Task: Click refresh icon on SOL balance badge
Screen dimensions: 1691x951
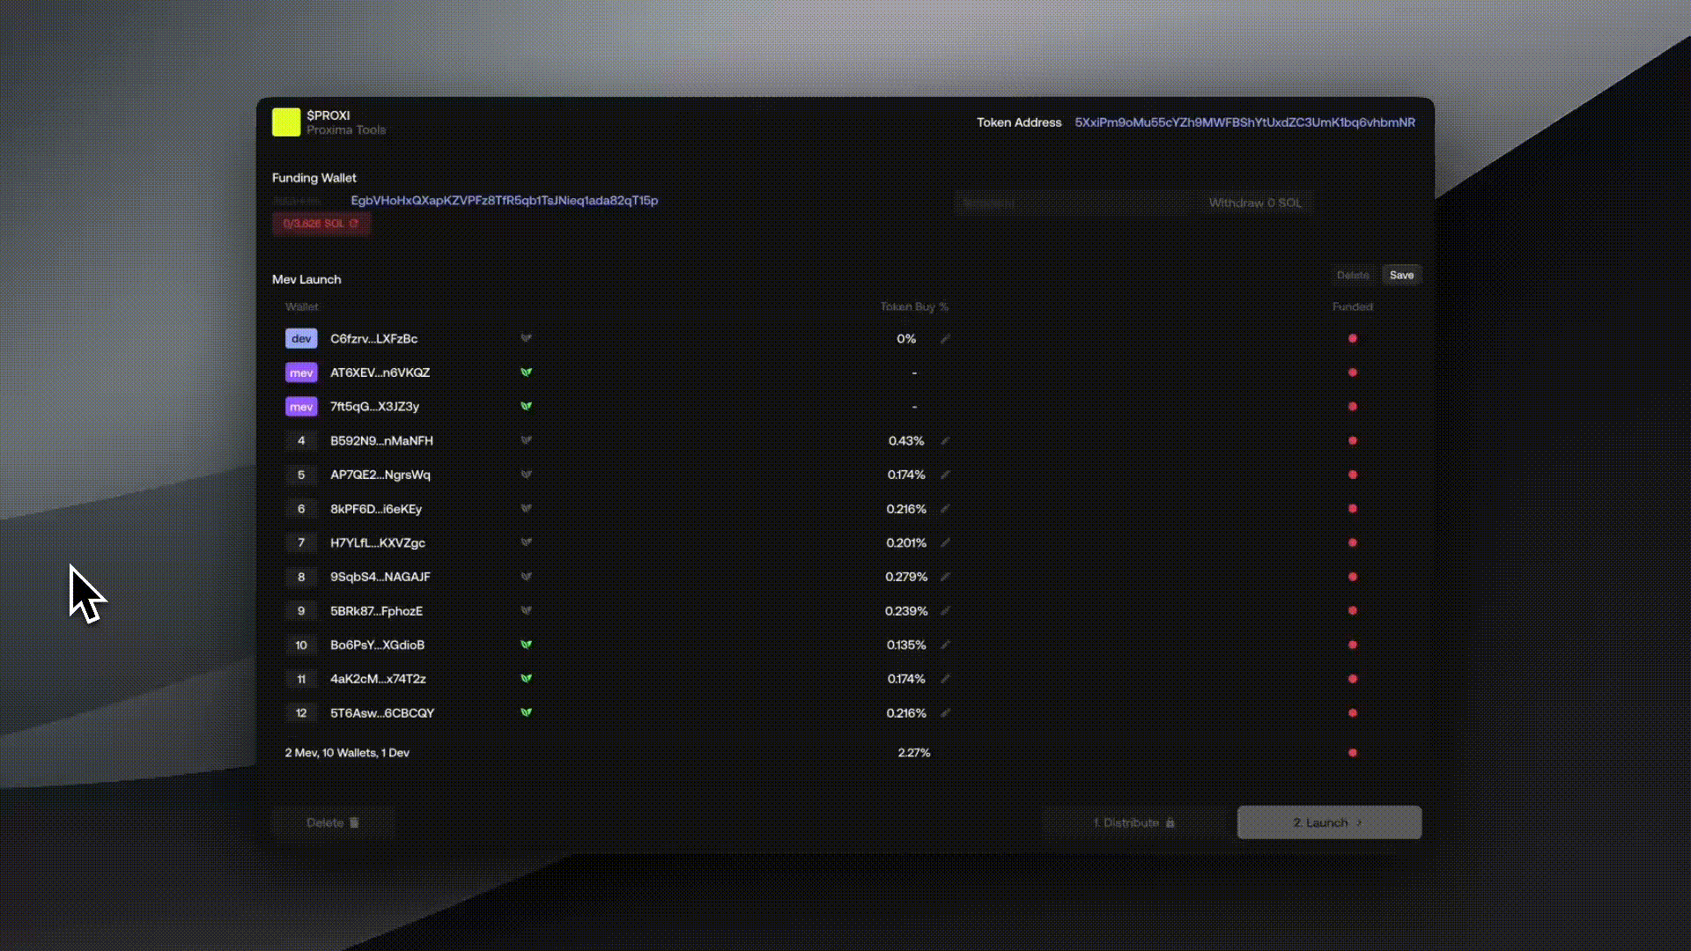Action: pos(354,224)
